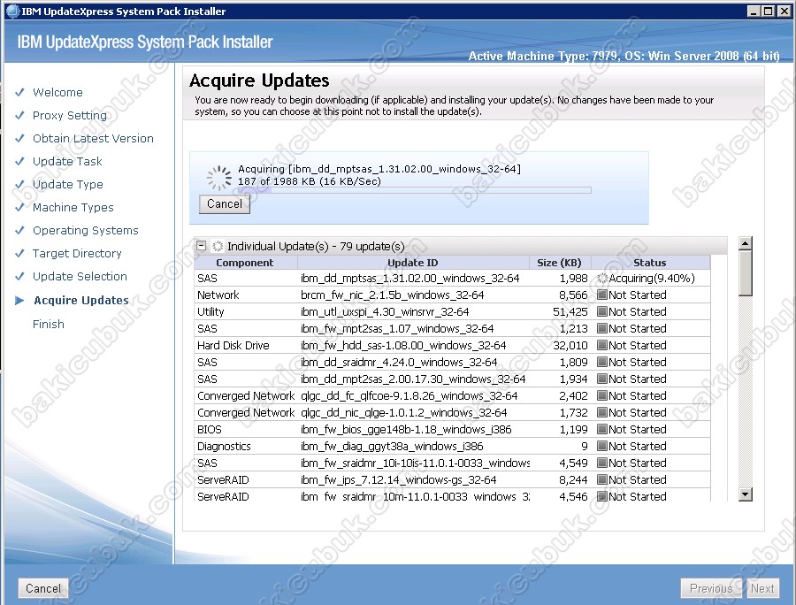Viewport: 796px width, 605px height.
Task: Click the Obtain Latest Version checkmark icon
Action: pyautogui.click(x=19, y=138)
